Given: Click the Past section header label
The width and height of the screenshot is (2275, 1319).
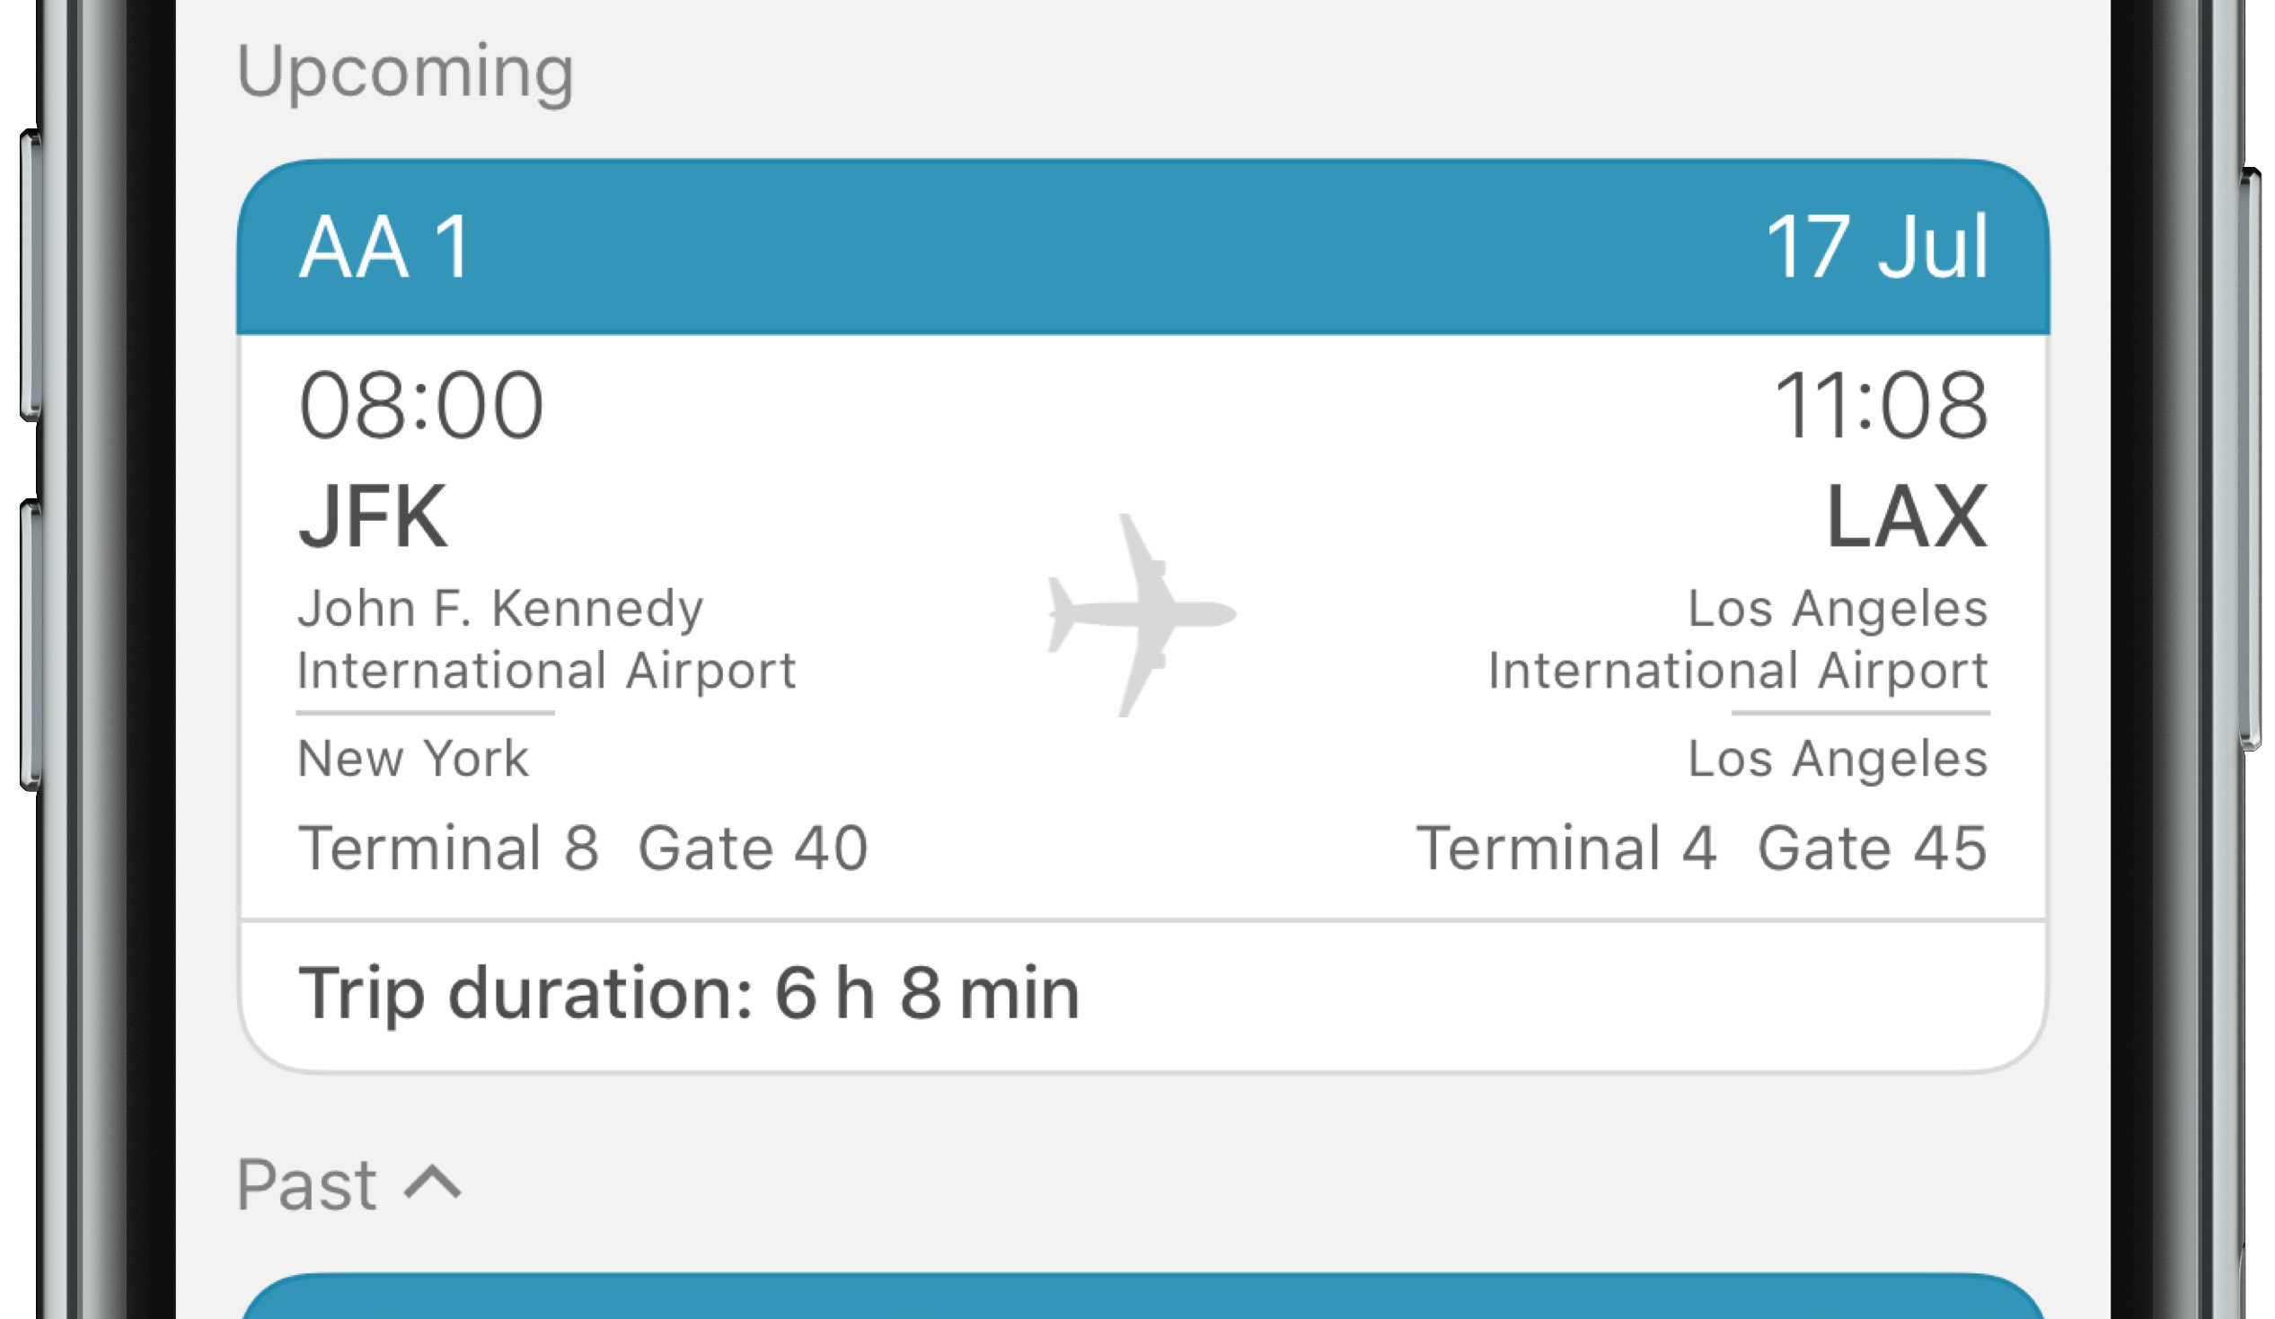Looking at the screenshot, I should coord(306,1183).
